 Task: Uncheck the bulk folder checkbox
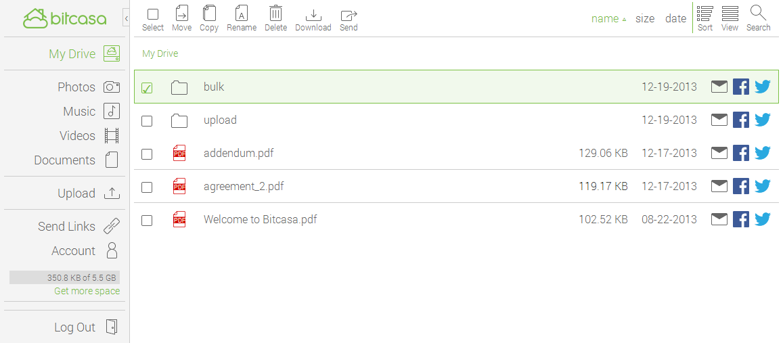click(147, 88)
